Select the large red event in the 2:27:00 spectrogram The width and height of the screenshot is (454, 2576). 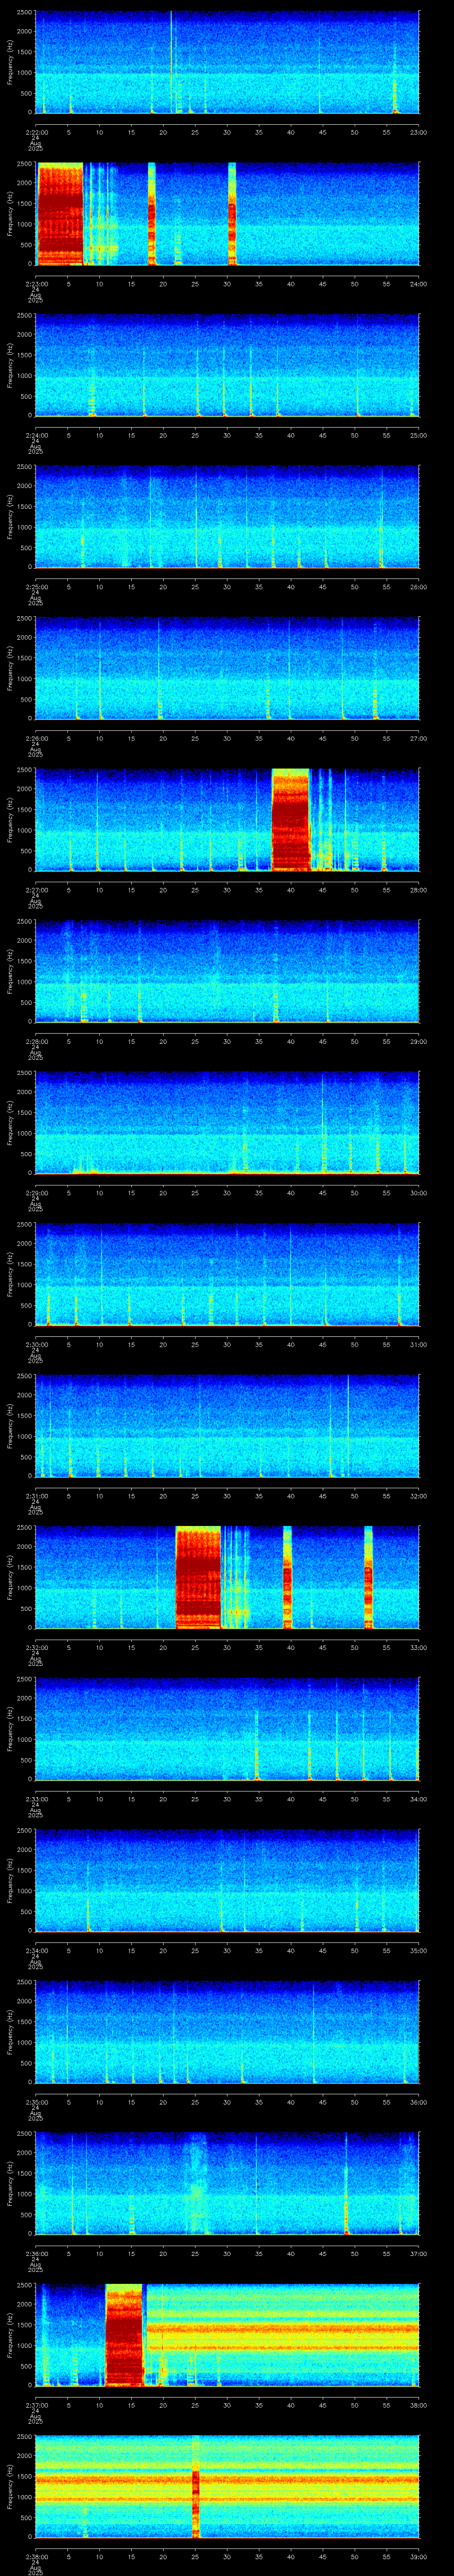tap(290, 819)
